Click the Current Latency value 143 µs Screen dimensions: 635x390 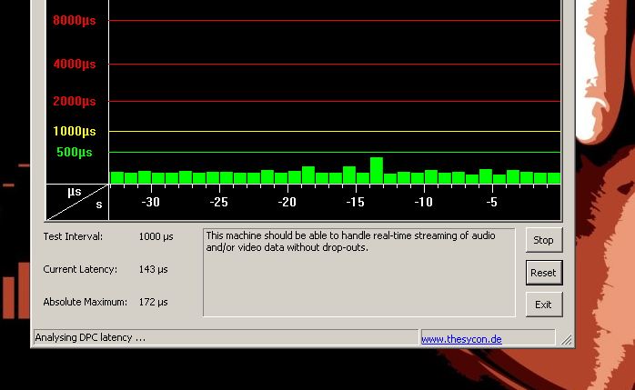coord(153,269)
